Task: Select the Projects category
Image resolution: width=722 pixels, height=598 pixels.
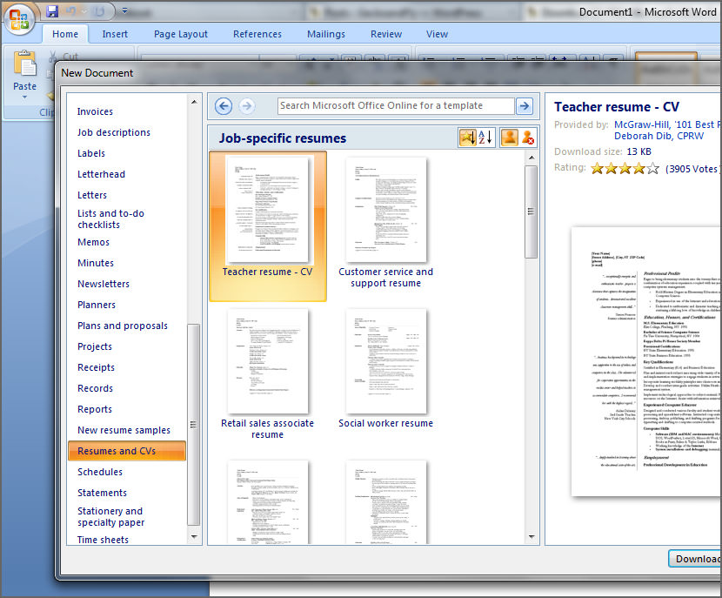Action: click(x=95, y=346)
